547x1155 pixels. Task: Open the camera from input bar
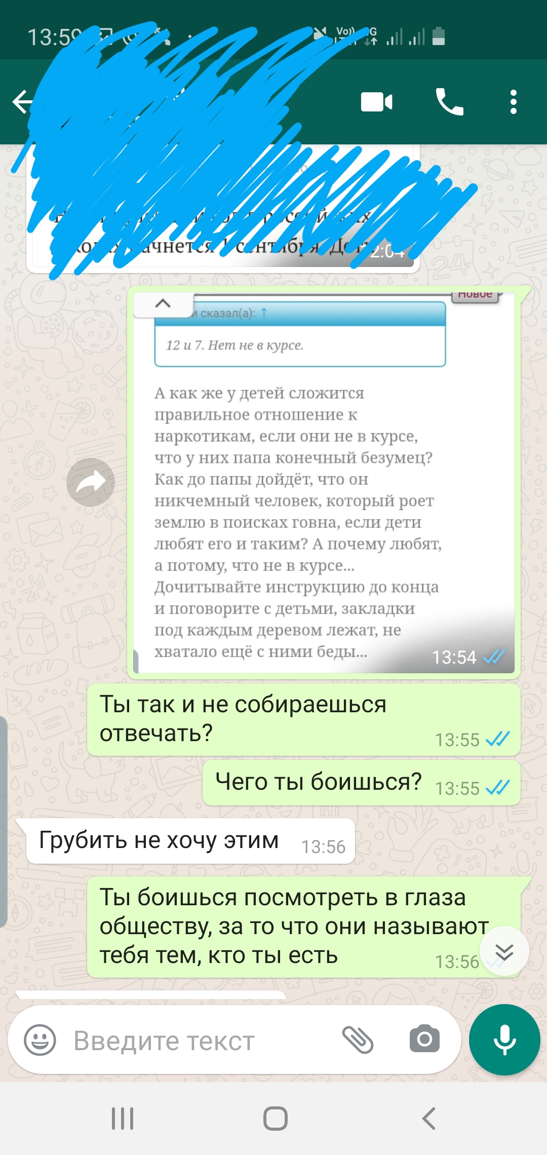424,1038
